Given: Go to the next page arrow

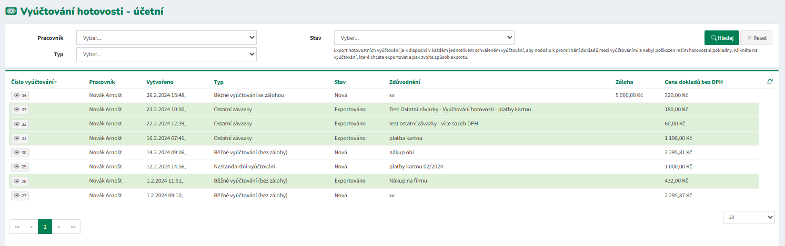Looking at the screenshot, I should tap(58, 227).
